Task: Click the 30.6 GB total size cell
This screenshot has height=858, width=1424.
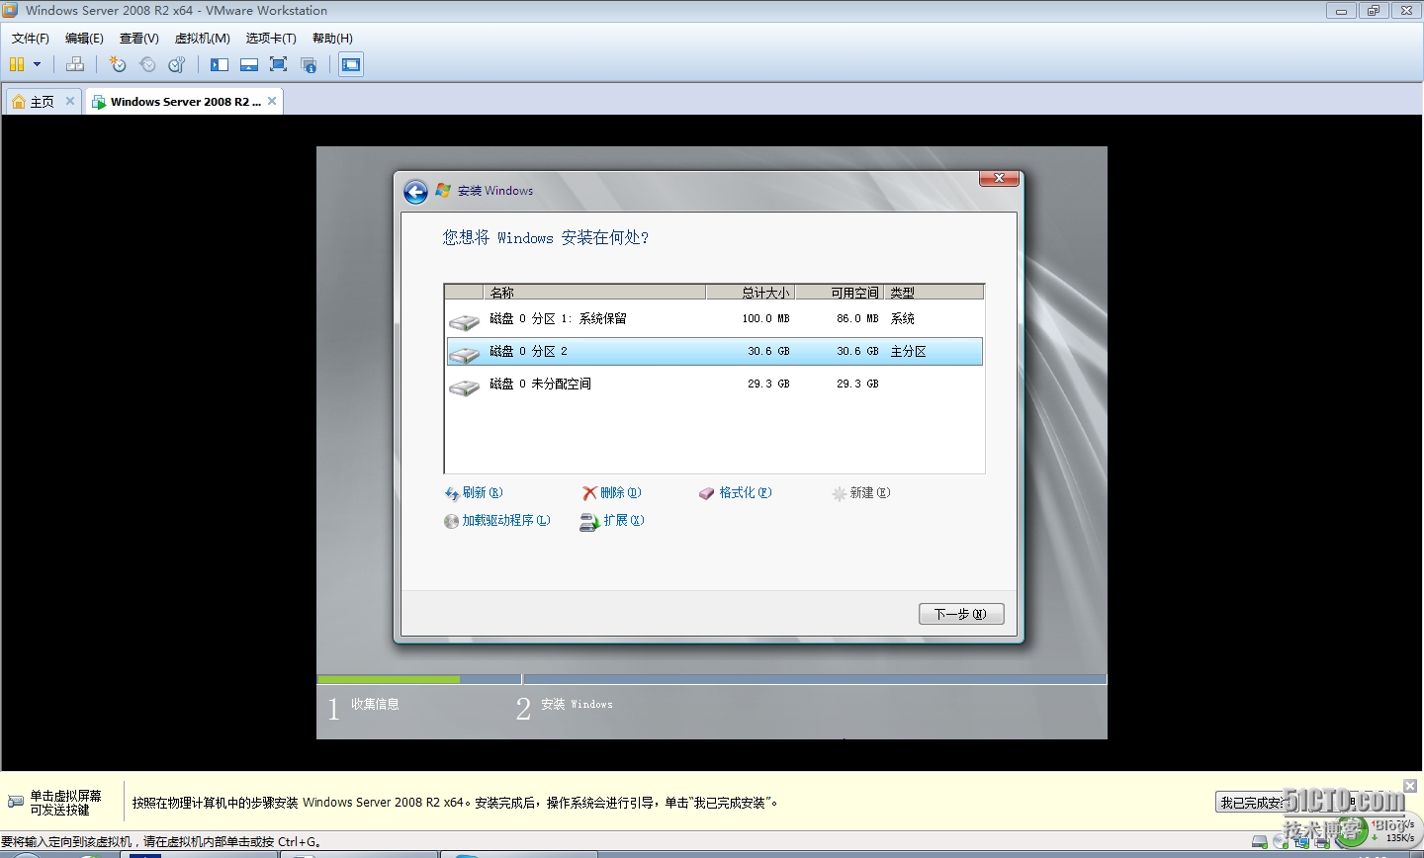Action: [x=768, y=351]
